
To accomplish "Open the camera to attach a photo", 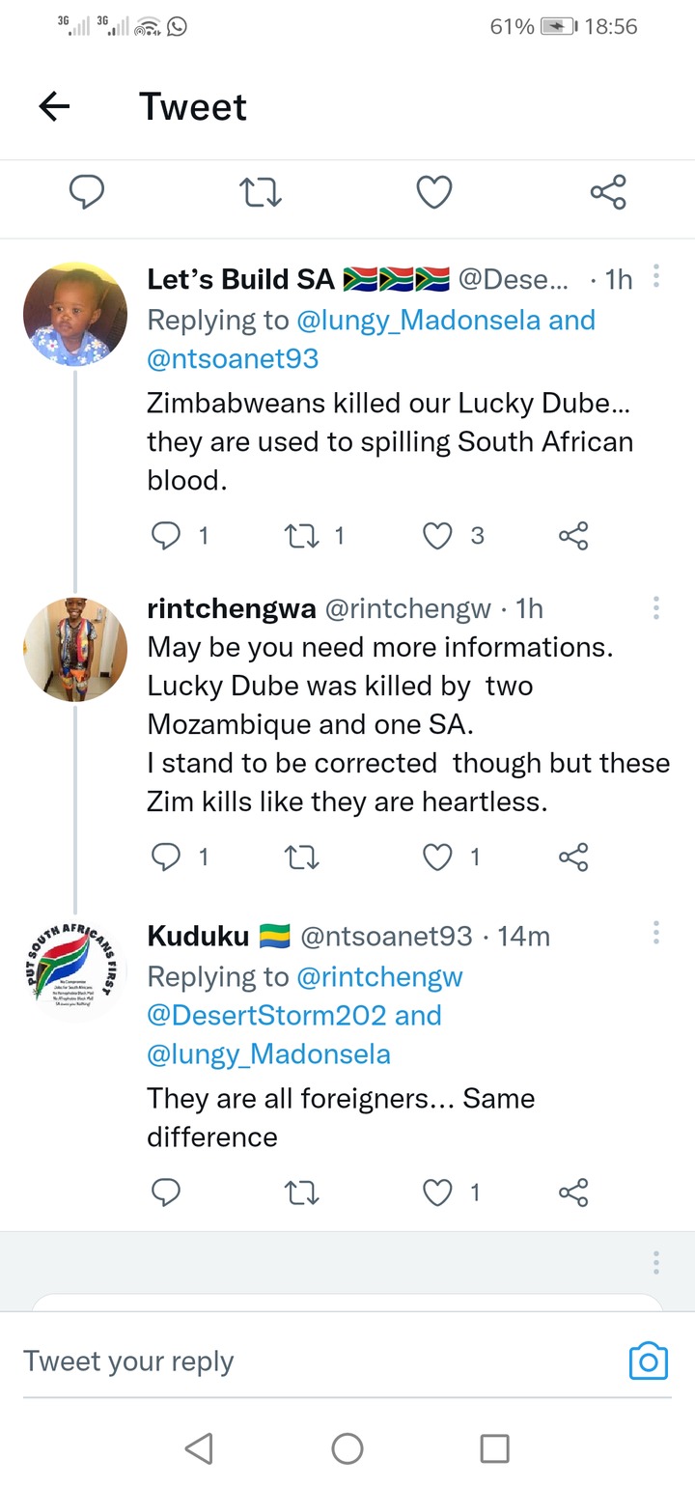I will click(x=649, y=1361).
